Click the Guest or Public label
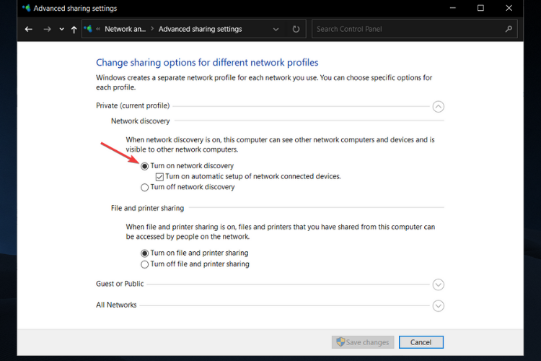 [120, 284]
